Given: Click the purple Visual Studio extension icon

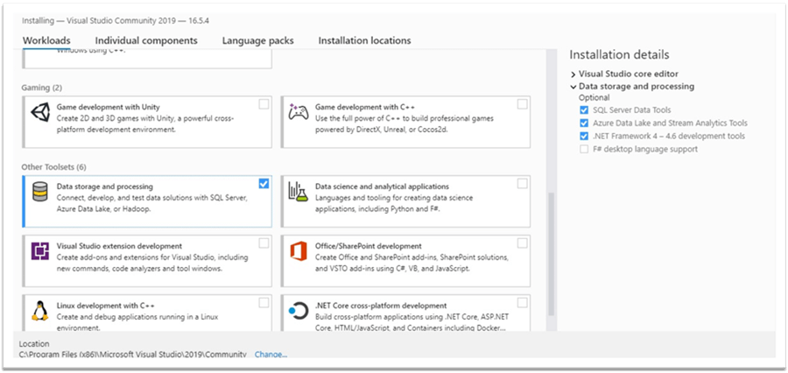Looking at the screenshot, I should (x=40, y=251).
